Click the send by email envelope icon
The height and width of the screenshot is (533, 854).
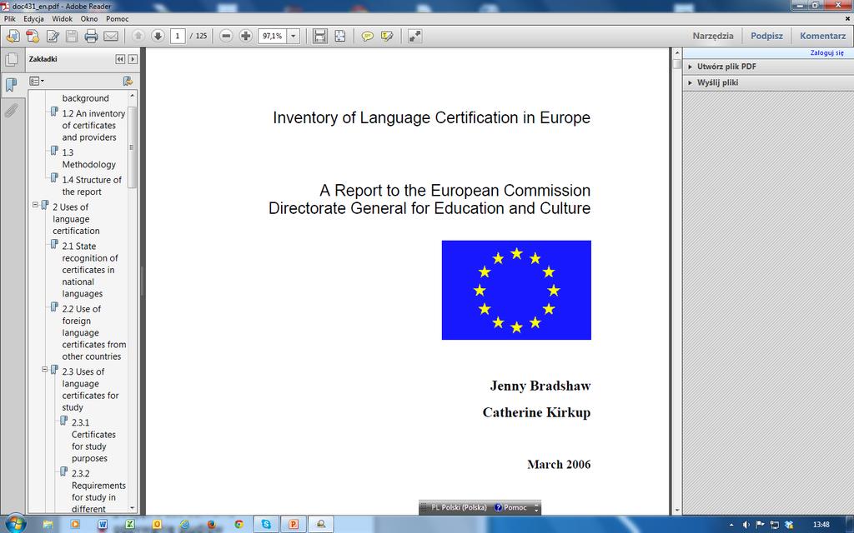point(111,36)
